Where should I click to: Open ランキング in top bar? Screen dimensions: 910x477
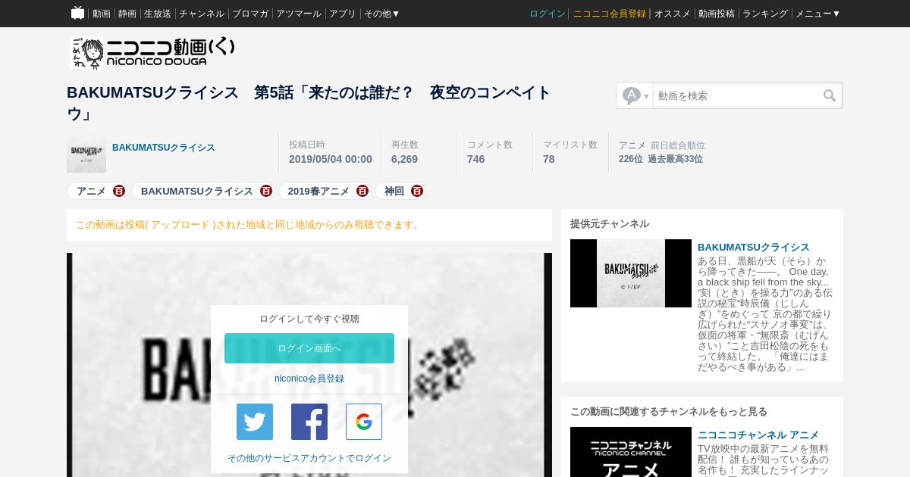point(765,14)
